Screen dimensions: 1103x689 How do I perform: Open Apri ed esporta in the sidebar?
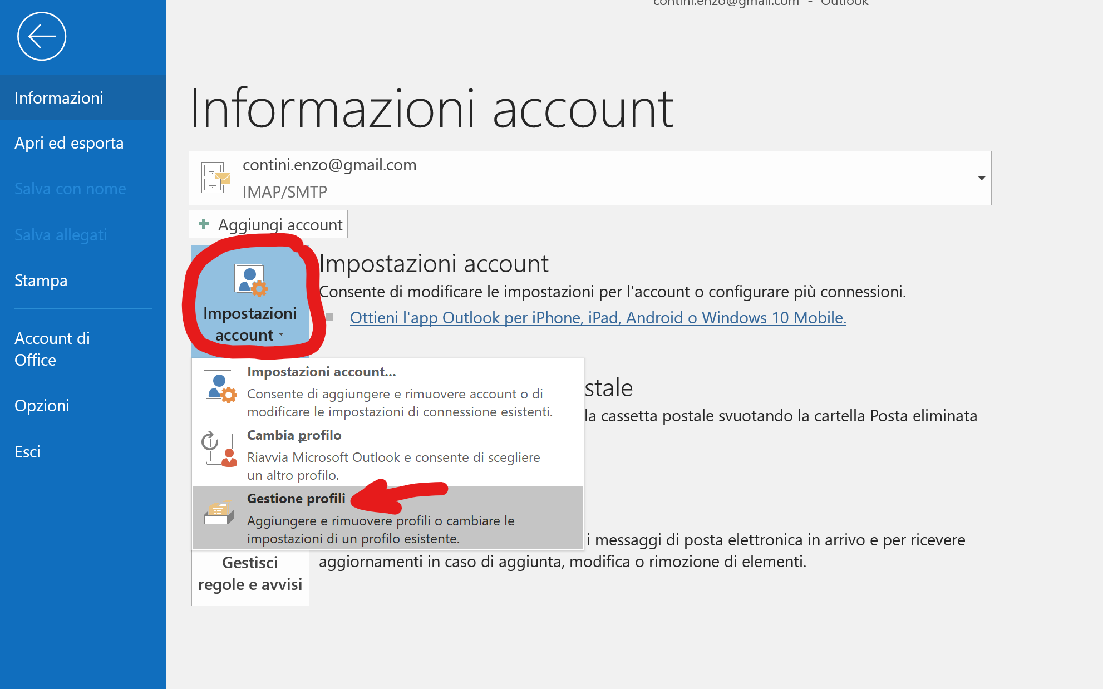[69, 143]
